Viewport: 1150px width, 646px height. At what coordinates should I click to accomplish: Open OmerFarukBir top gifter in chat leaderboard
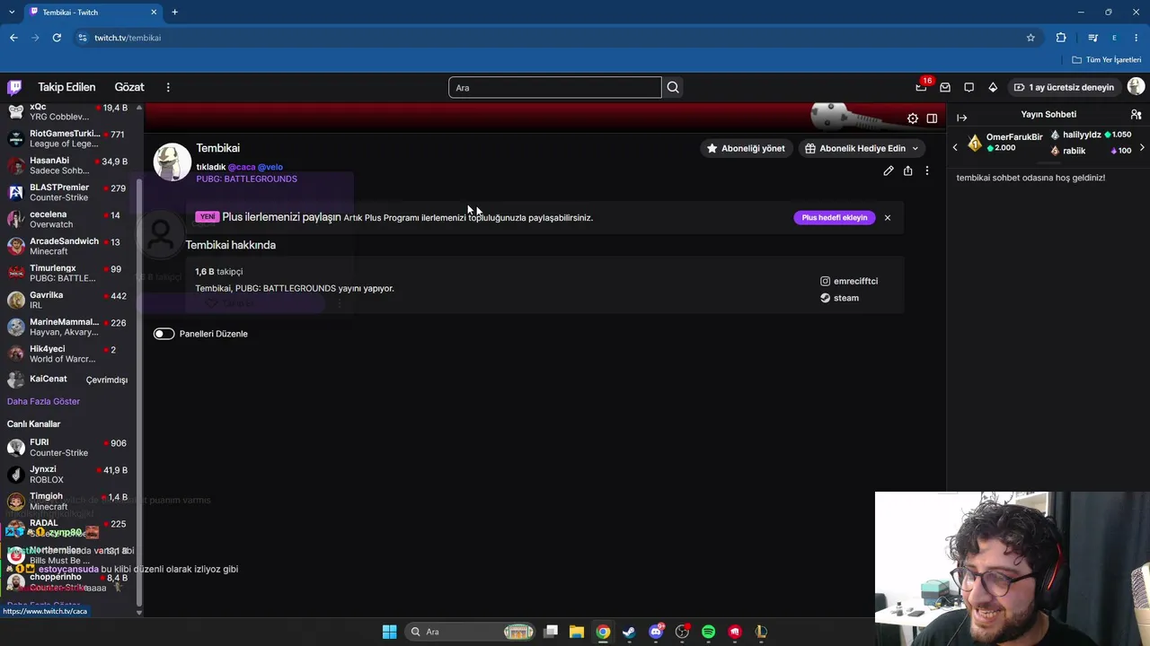click(1004, 143)
